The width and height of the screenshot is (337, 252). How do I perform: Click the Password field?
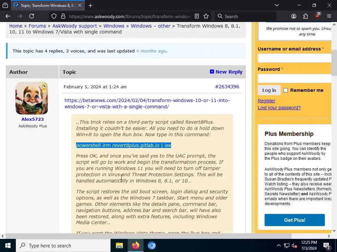pyautogui.click(x=295, y=78)
